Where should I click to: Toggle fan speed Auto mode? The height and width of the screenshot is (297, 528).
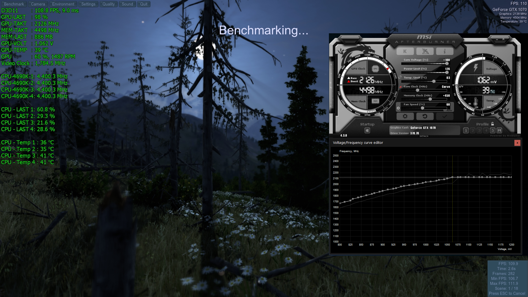tap(449, 111)
